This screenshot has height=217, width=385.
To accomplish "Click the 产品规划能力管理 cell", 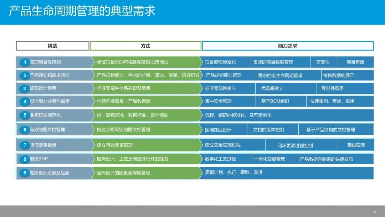I will point(227,75).
